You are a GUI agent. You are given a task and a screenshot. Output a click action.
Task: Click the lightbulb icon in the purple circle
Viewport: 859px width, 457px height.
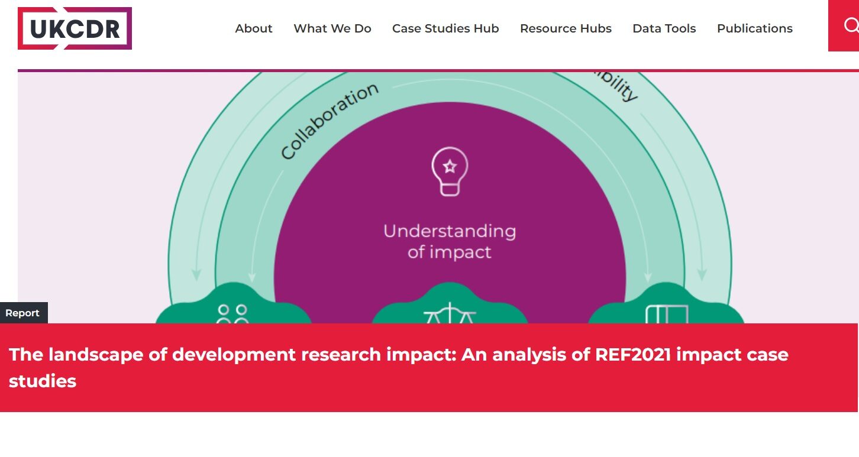tap(450, 171)
